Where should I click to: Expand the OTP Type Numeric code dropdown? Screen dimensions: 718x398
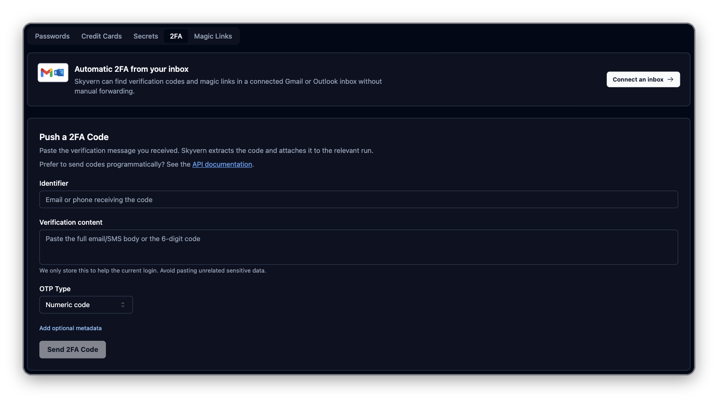(86, 305)
